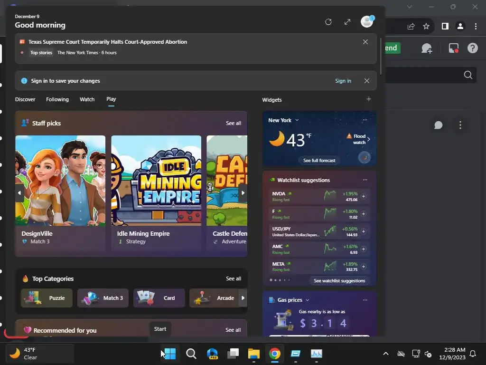Show previous staff picks with left arrow
486x365 pixels.
click(19, 193)
